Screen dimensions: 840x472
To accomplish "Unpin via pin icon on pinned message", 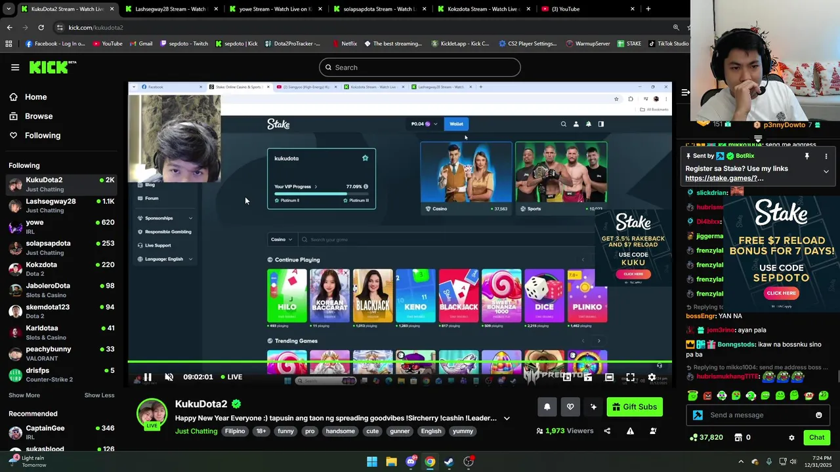I will [x=807, y=156].
